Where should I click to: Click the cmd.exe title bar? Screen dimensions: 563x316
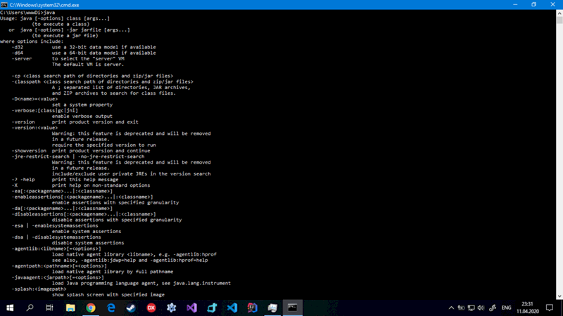281,5
